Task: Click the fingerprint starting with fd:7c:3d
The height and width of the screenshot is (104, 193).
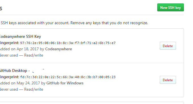Action: pyautogui.click(x=68, y=77)
